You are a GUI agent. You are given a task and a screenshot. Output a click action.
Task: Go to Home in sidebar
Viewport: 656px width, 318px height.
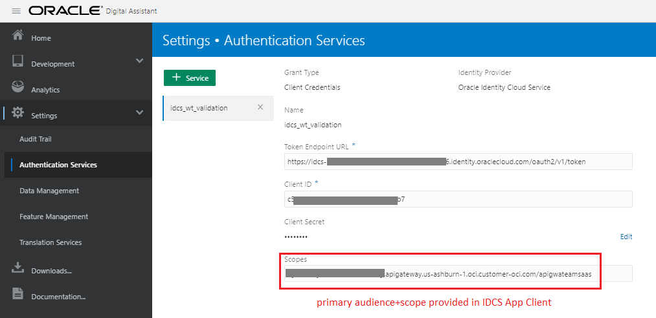[x=41, y=38]
